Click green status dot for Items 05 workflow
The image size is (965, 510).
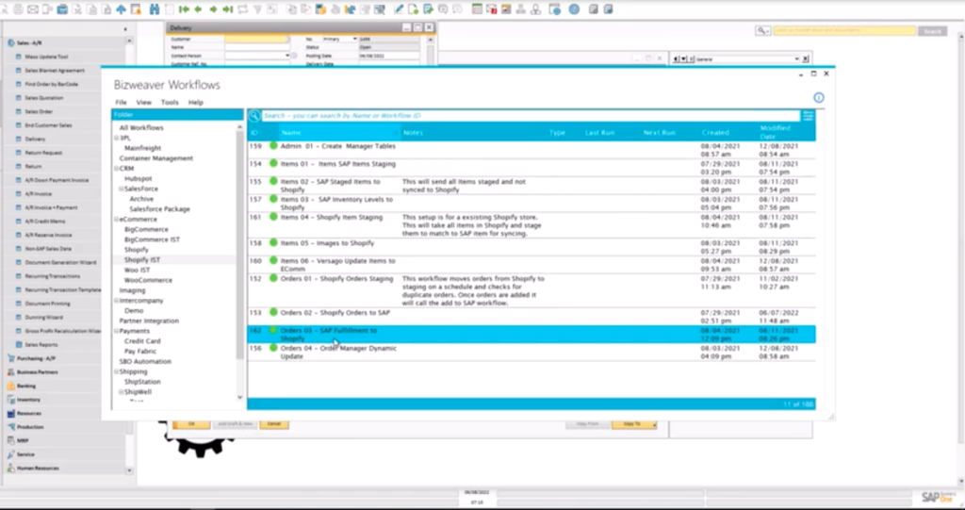273,242
